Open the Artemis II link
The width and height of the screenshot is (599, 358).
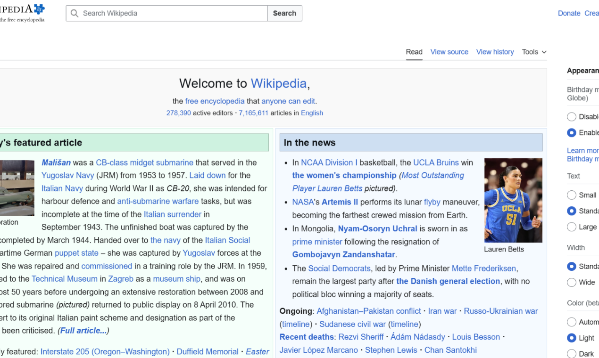pos(340,202)
